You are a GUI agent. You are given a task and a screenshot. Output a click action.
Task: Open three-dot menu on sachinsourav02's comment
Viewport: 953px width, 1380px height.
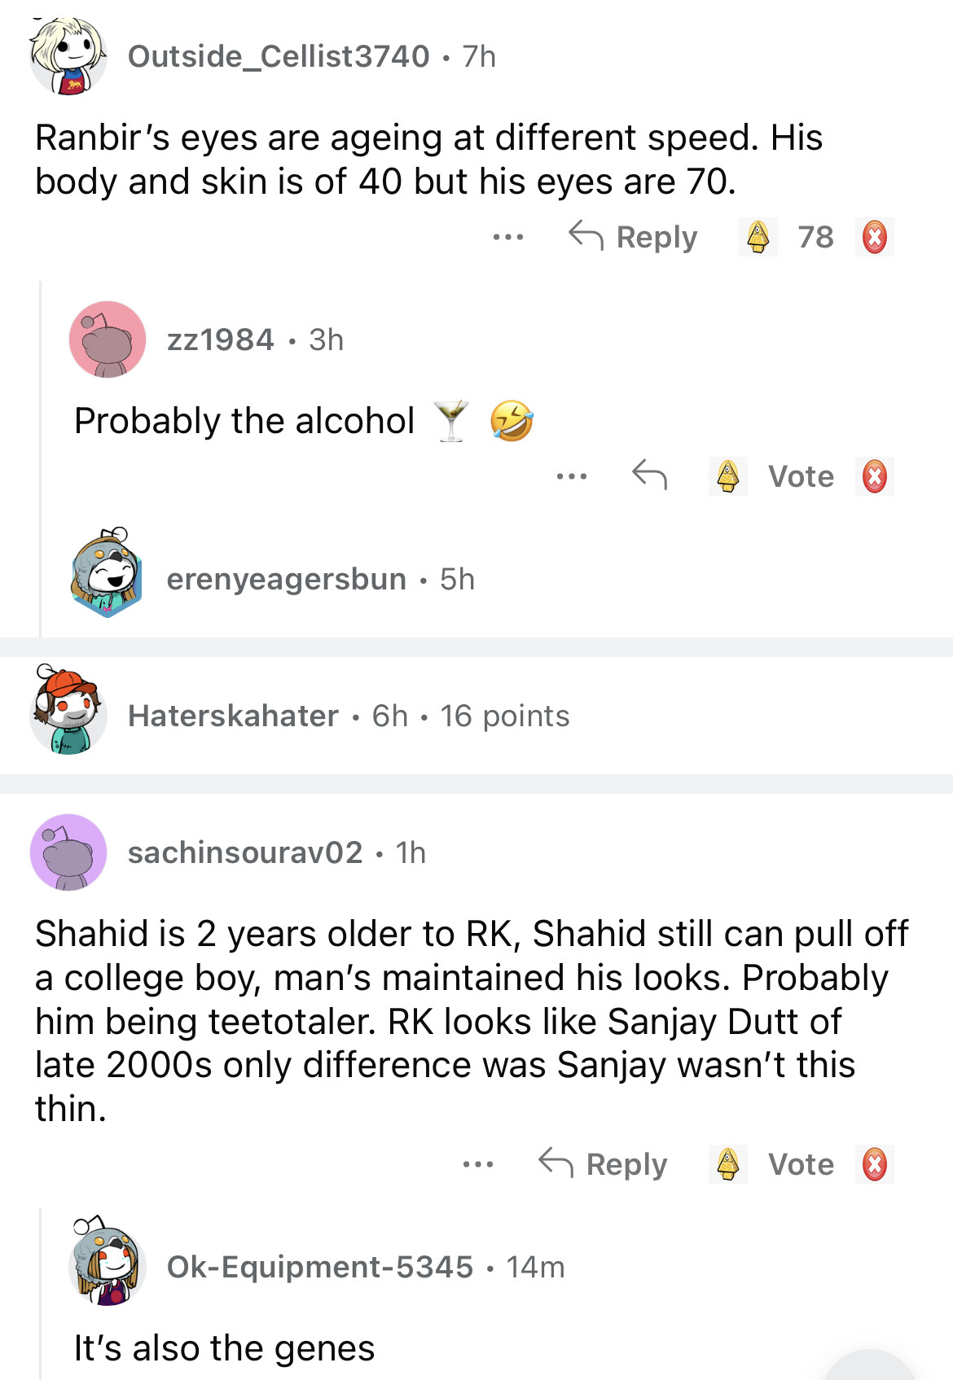click(x=478, y=1164)
